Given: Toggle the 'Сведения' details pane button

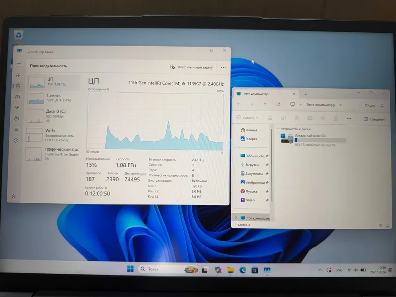Looking at the screenshot, I should click(x=374, y=119).
